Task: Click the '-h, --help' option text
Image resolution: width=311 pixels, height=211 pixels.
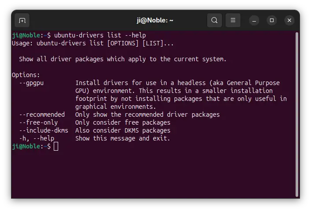Action: pyautogui.click(x=37, y=138)
